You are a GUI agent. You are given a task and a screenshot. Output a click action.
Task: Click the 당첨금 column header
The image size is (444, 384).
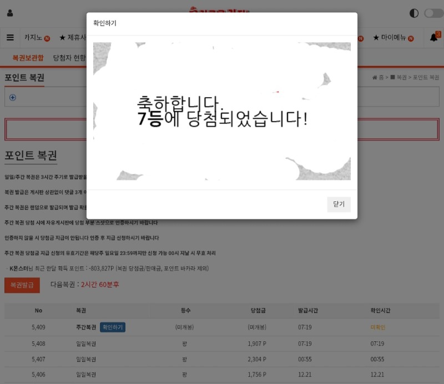point(258,311)
